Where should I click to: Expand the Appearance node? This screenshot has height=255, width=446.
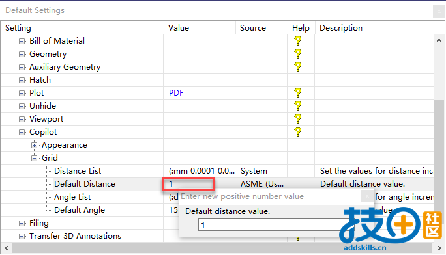click(x=34, y=146)
